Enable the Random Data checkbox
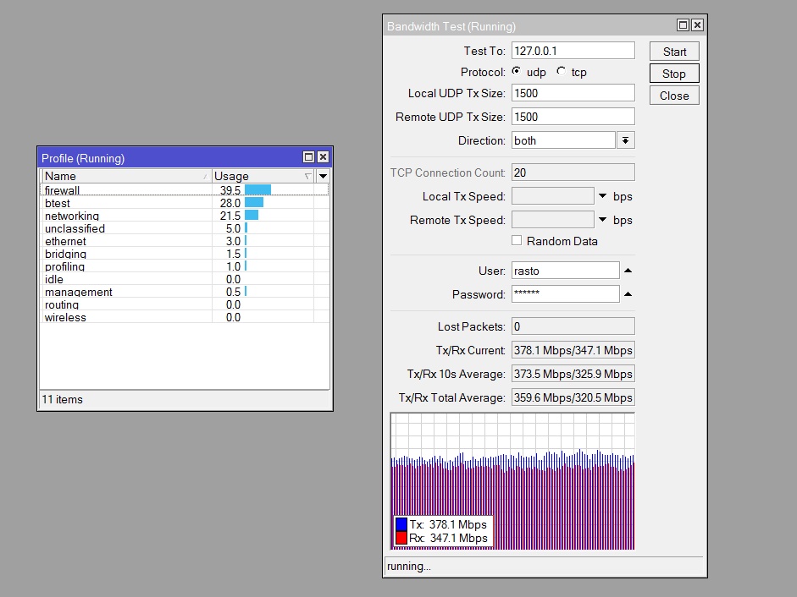797x597 pixels. tap(517, 241)
